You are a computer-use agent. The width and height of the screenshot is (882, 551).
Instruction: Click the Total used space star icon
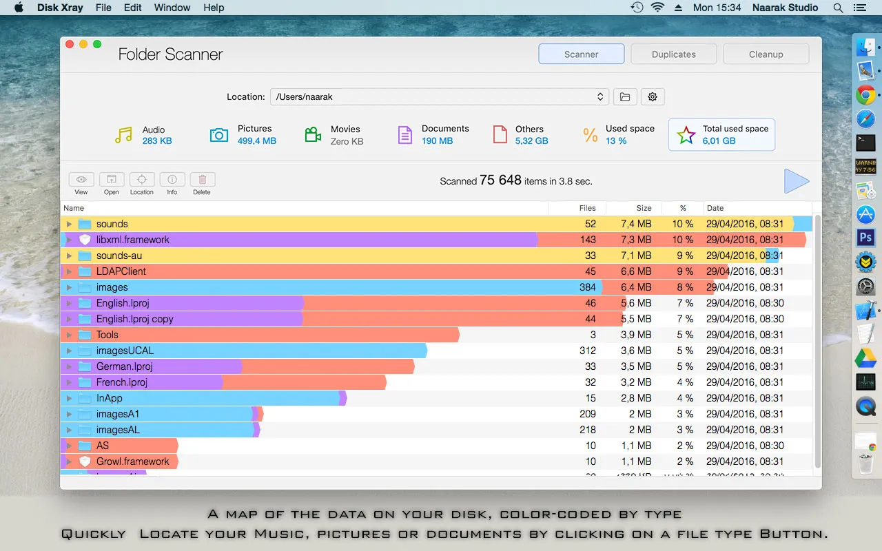tap(686, 134)
